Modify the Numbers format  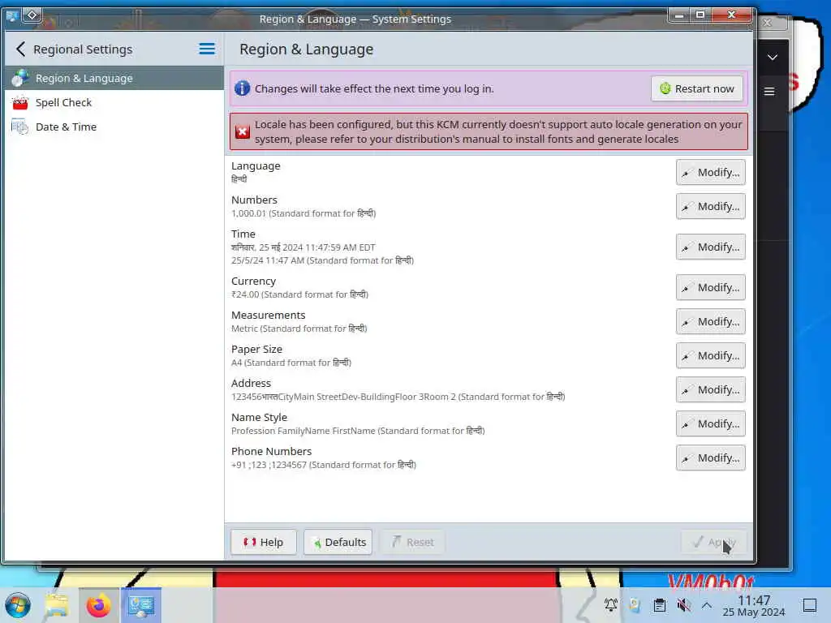[710, 206]
